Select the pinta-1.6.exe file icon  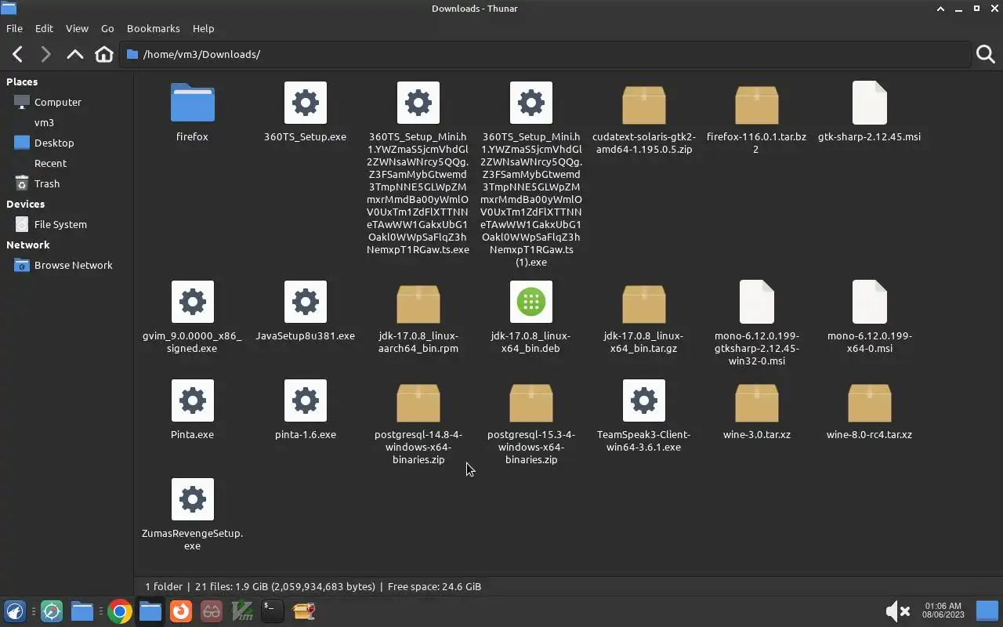(x=306, y=400)
